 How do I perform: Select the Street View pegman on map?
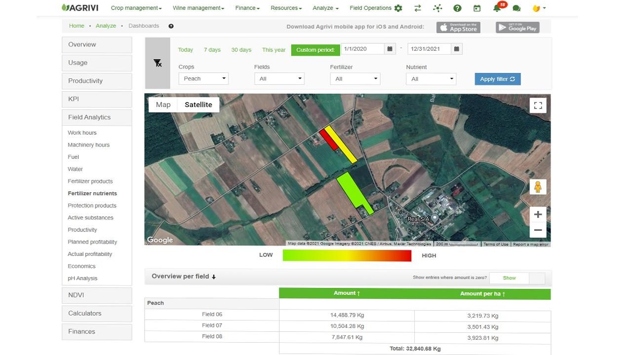coord(538,187)
